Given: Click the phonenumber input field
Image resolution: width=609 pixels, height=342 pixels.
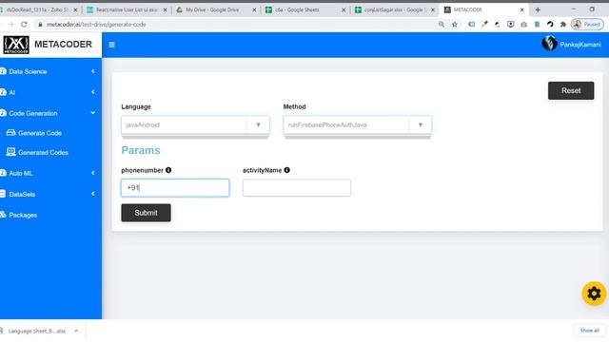Looking at the screenshot, I should tap(175, 188).
